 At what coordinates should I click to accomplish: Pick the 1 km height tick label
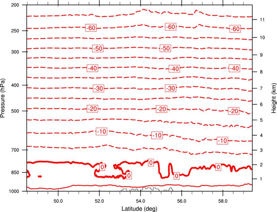tap(261, 179)
